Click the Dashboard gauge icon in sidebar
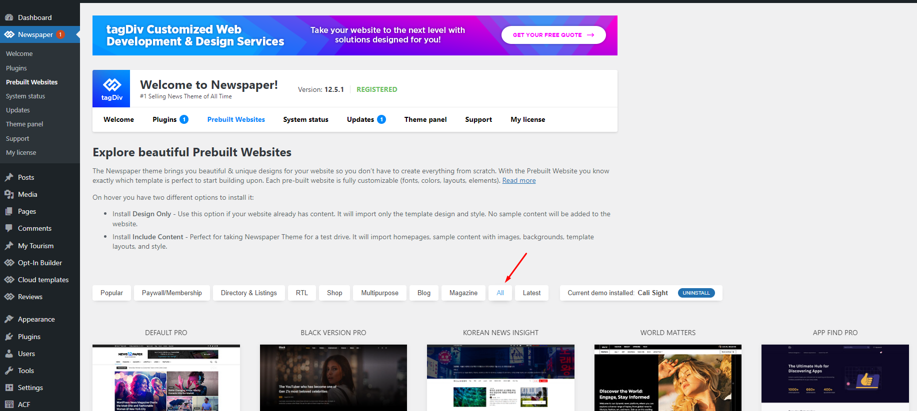The height and width of the screenshot is (411, 917). click(x=9, y=17)
